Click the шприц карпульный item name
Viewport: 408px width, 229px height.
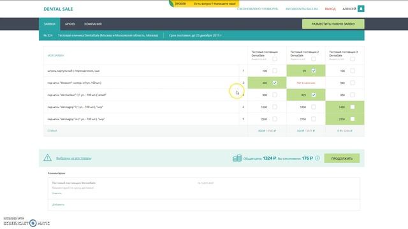(x=73, y=71)
